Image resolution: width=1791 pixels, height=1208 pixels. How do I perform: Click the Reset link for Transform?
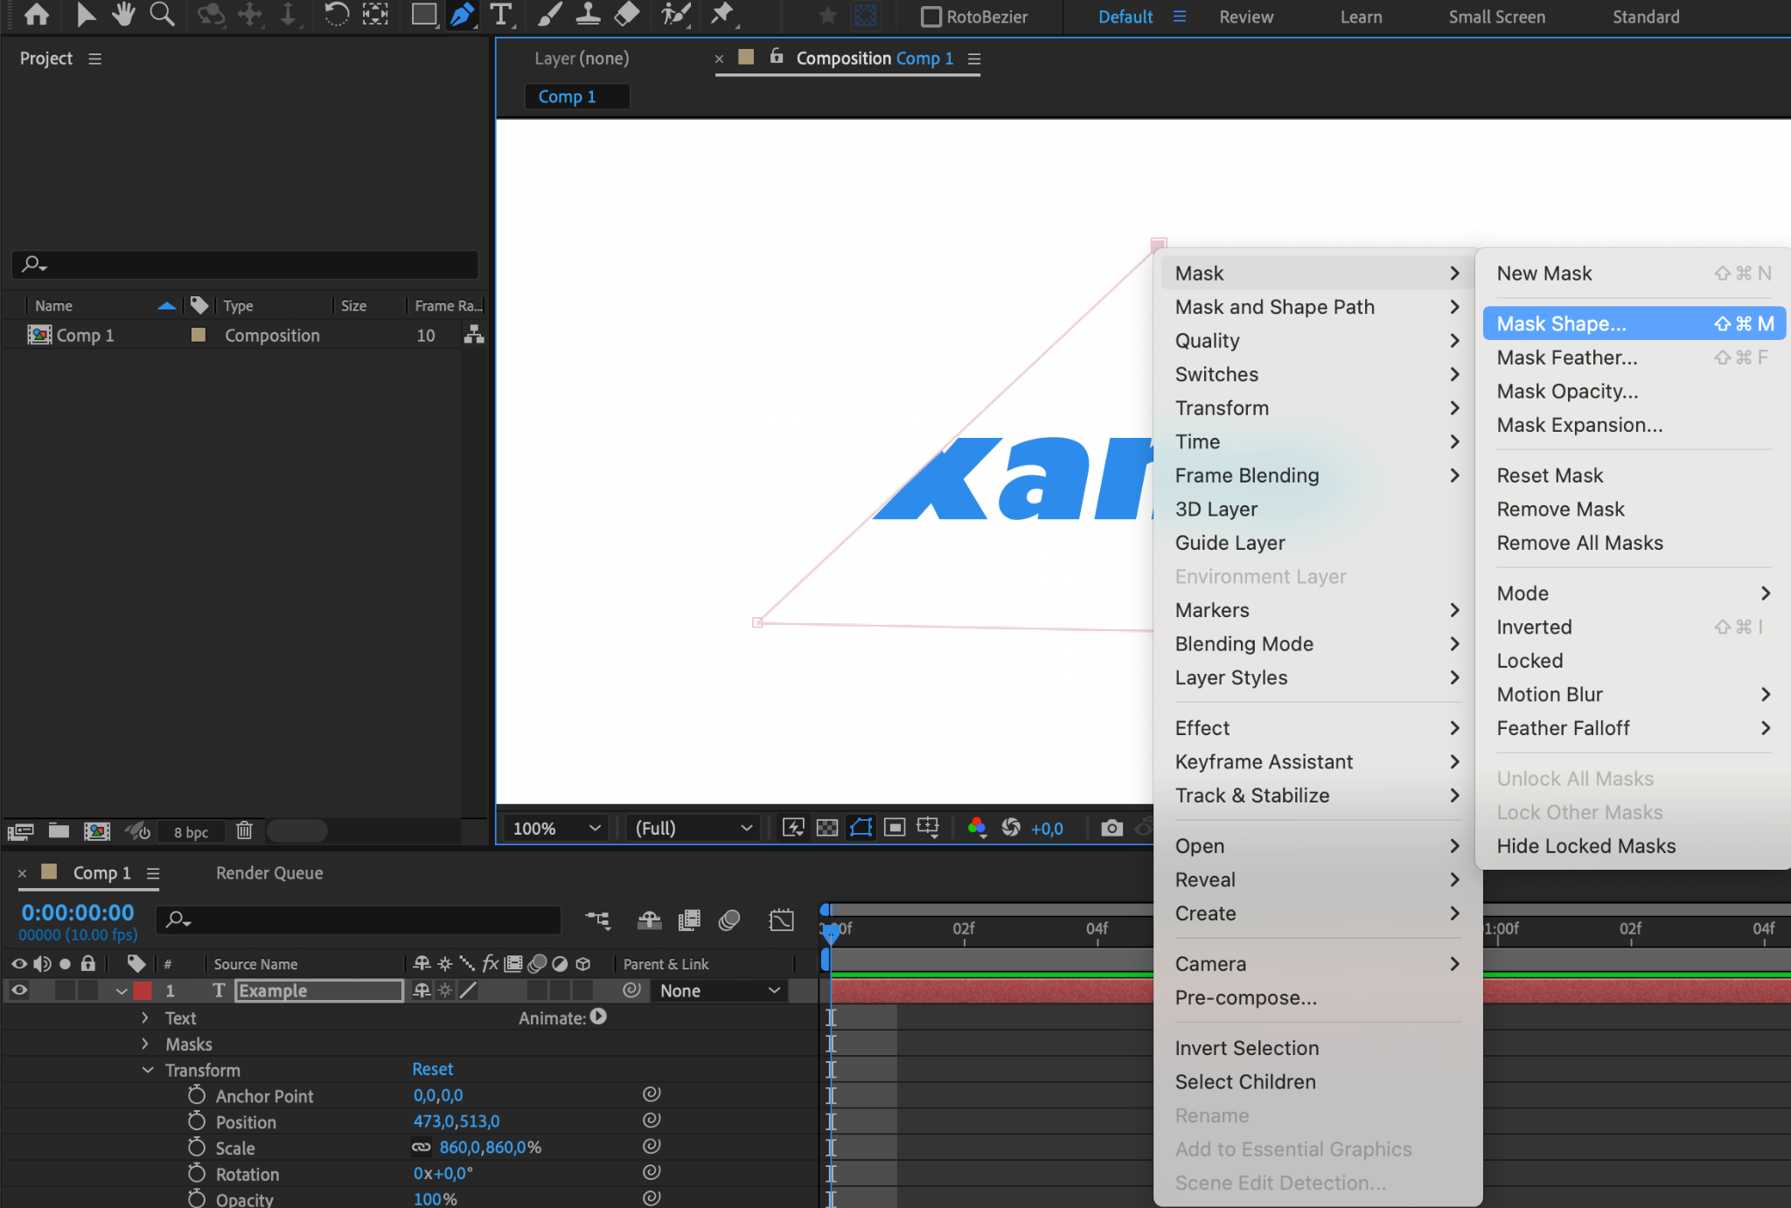coord(432,1069)
